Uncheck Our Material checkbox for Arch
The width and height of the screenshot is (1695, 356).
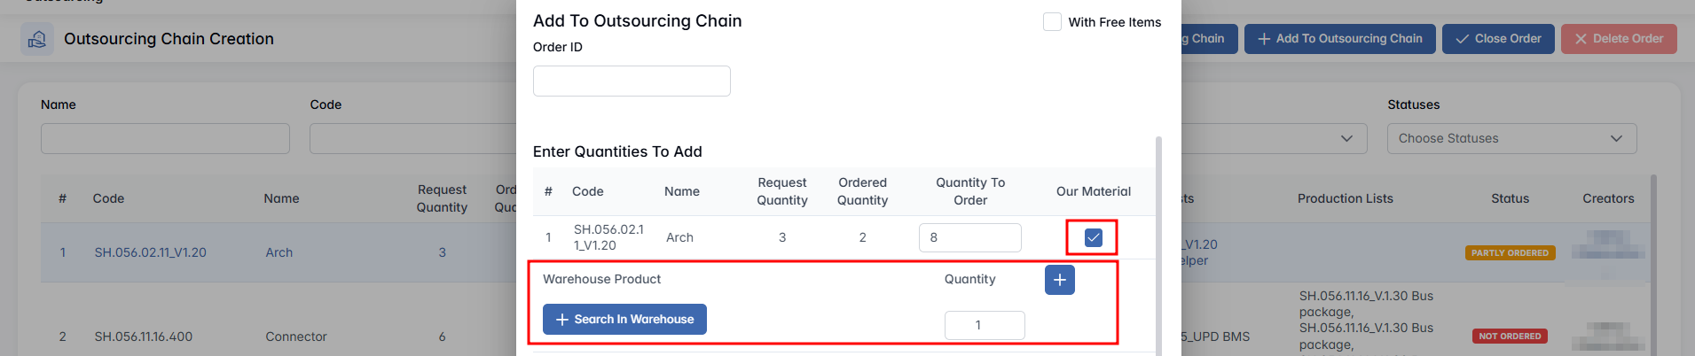[1093, 237]
